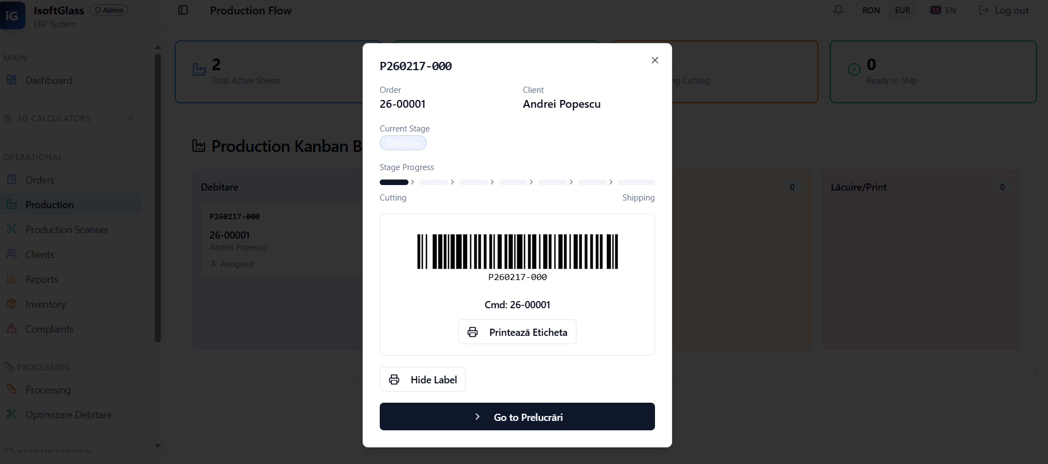Switch currency to RON
The width and height of the screenshot is (1048, 464).
point(871,10)
